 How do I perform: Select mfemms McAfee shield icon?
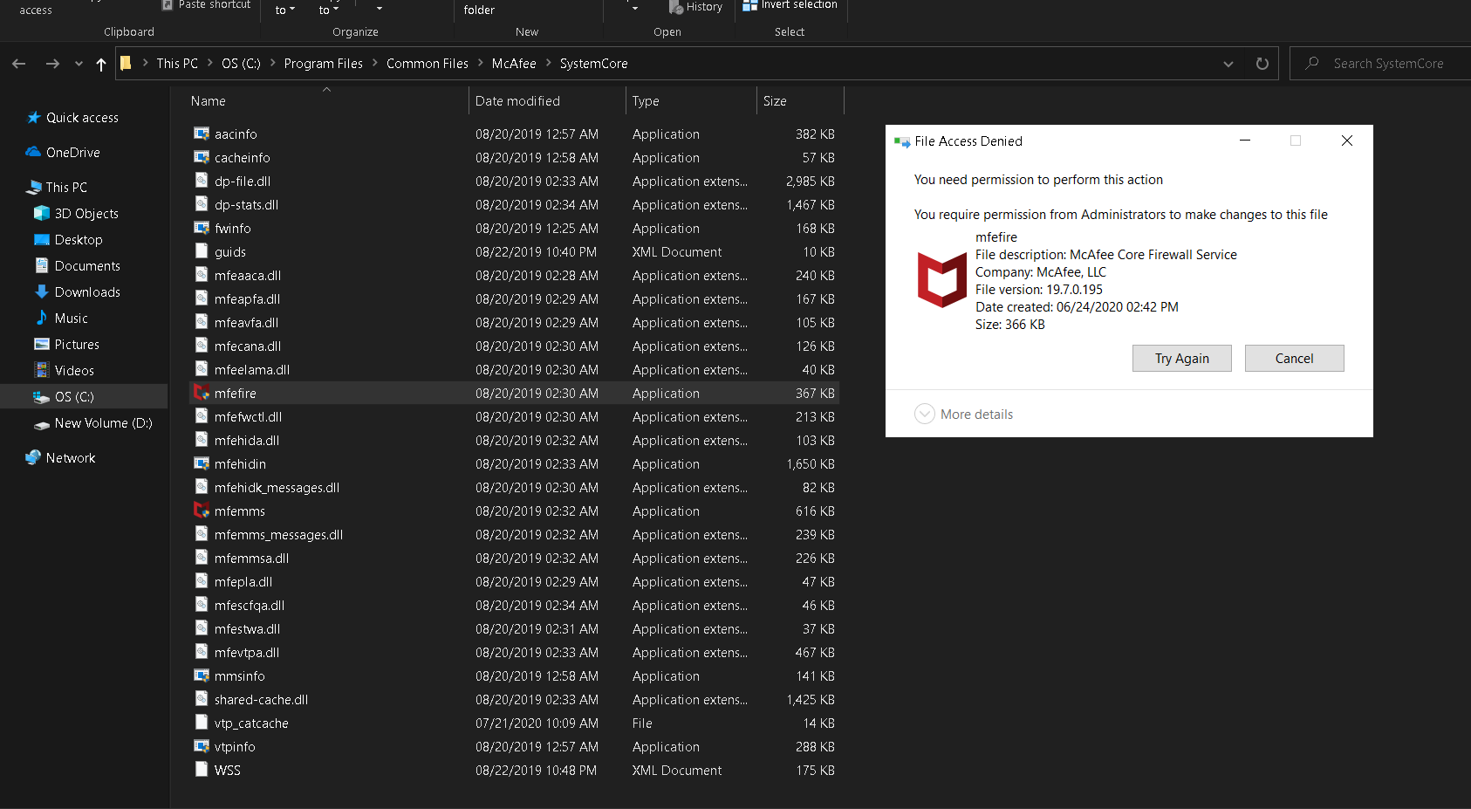tap(202, 511)
